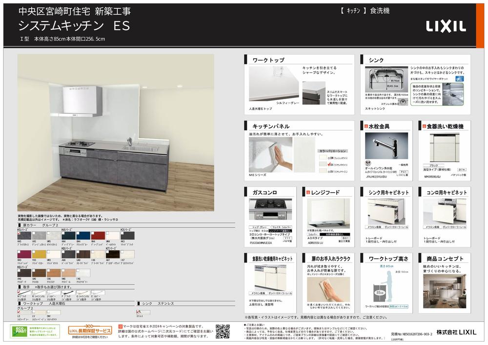
Task: Click the 【キッチン】食洗機 header label
Action: [x=365, y=11]
